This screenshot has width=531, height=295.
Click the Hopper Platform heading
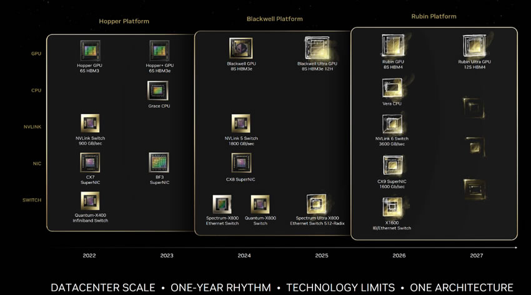pos(124,21)
